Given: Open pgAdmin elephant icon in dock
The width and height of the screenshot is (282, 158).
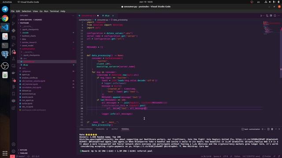Looking at the screenshot, I should 5,54.
